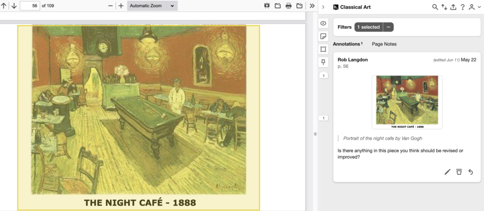Open a file from the PDF toolbar
484x211 pixels.
coord(277,6)
